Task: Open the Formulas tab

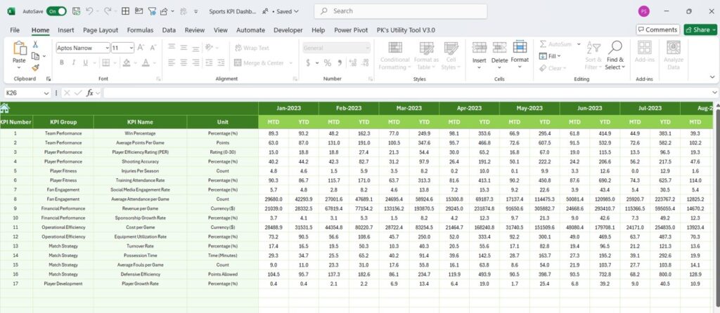Action: pyautogui.click(x=140, y=29)
